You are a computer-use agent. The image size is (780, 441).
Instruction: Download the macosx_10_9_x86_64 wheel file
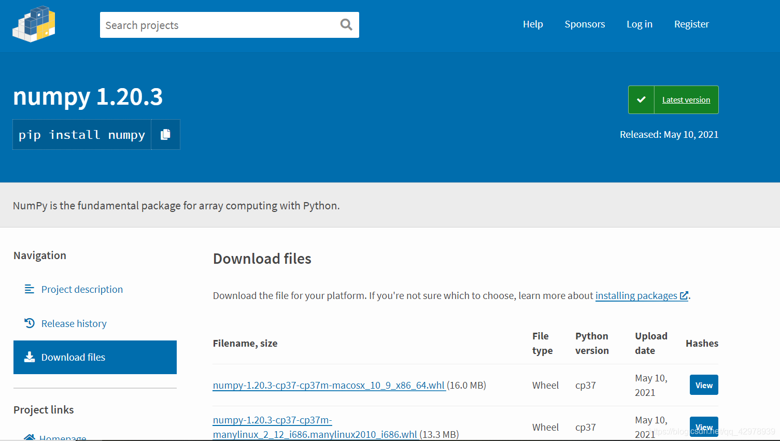click(x=329, y=385)
